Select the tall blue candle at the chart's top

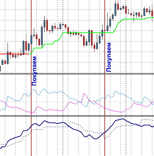115,10
